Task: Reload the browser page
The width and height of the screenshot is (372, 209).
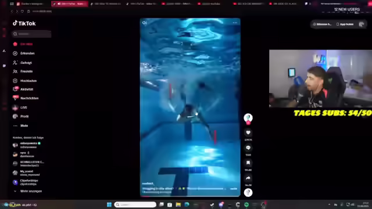Action: pos(22,12)
